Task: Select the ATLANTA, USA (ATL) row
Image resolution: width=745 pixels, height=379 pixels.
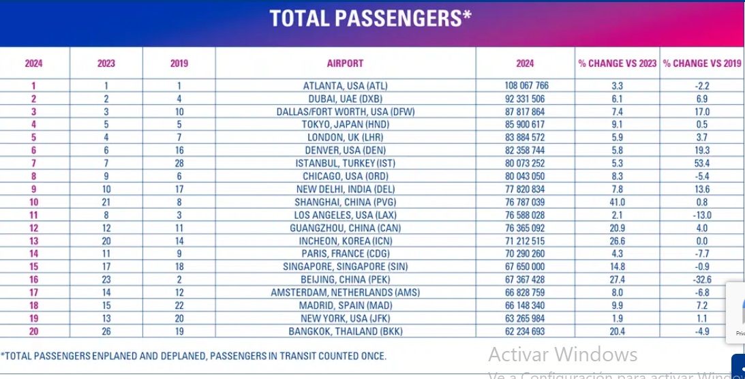Action: (371, 86)
